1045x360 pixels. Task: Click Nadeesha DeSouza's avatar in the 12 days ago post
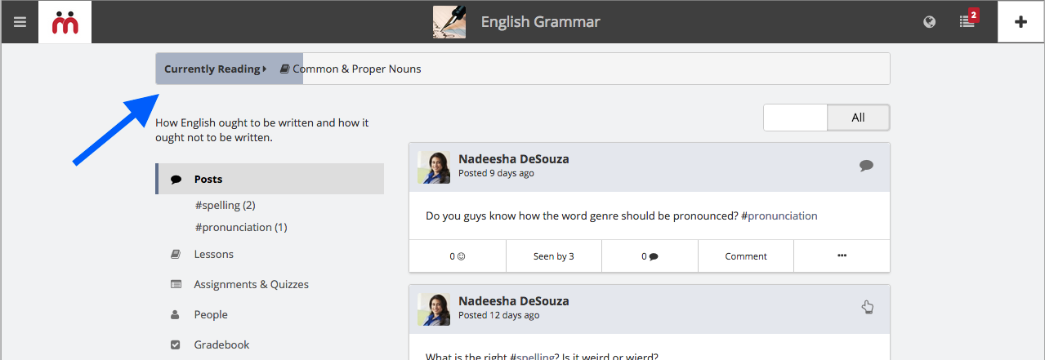[x=434, y=309]
